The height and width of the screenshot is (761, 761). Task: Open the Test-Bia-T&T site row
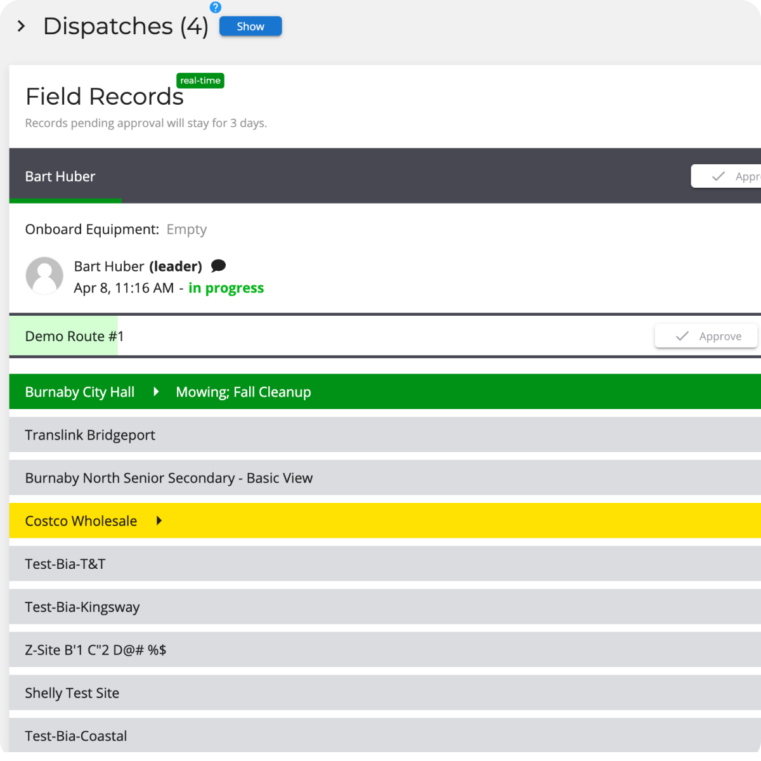click(x=65, y=564)
